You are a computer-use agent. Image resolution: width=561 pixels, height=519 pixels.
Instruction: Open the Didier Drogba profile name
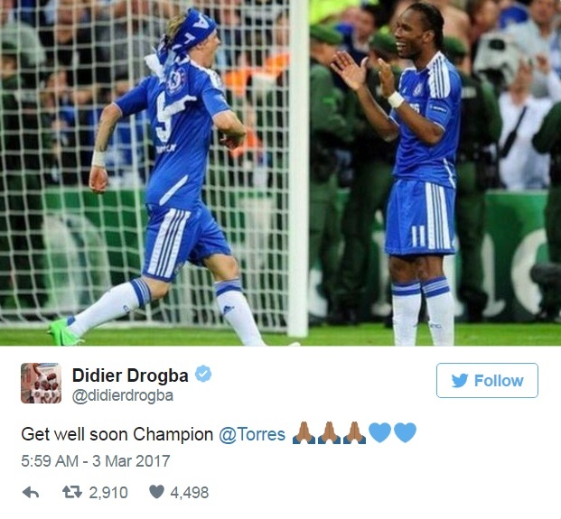tap(130, 375)
